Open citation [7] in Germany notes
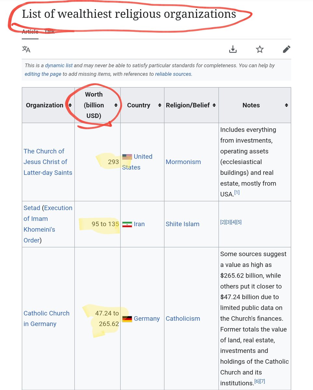313x390 pixels. (x=263, y=381)
